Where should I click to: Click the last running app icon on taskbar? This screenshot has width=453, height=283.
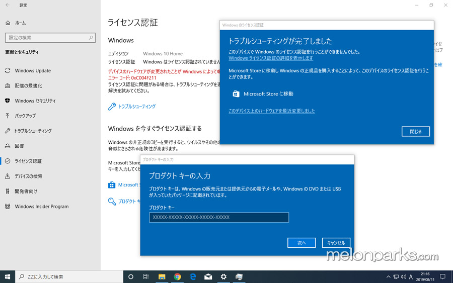239,276
